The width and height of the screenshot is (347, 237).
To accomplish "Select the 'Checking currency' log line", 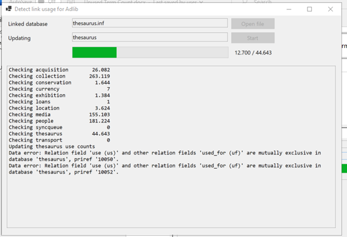I will tap(60, 89).
